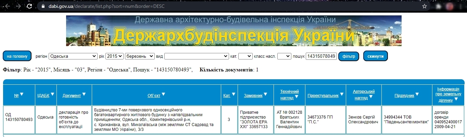
Task: Sort by the Документ column header
Action: coord(72,96)
